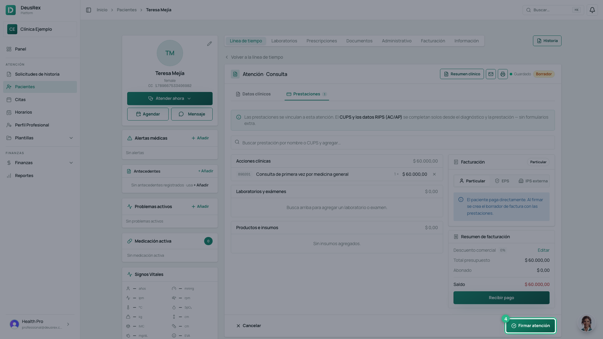The width and height of the screenshot is (603, 339).
Task: Open the notifications bell
Action: coord(592,10)
